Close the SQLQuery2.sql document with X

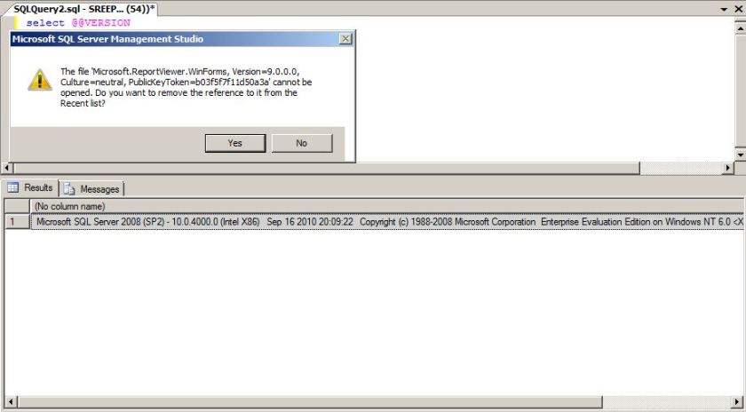738,8
